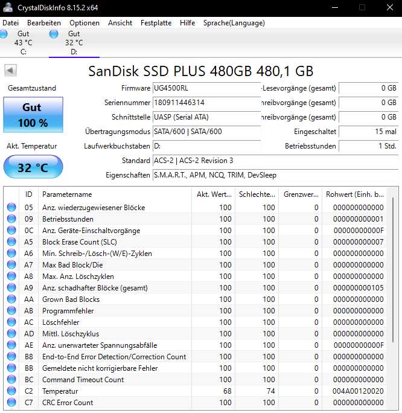The height and width of the screenshot is (413, 402).
Task: Click the Schnittstelle field UASP (Serial ATA)
Action: pyautogui.click(x=206, y=117)
